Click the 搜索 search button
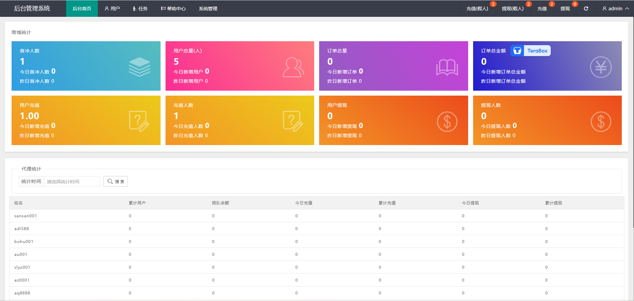 point(116,181)
